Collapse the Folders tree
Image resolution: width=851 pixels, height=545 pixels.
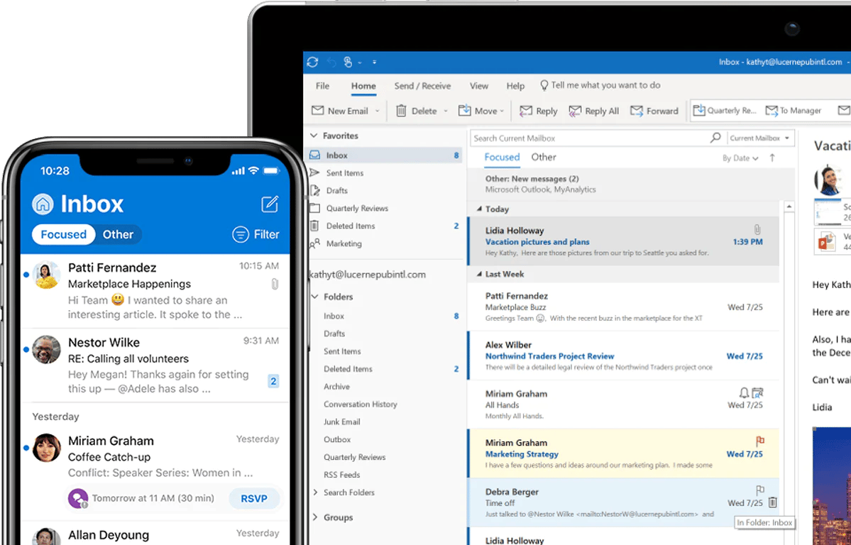(315, 297)
